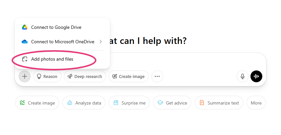Expand the More suggestions chip
Screen dimensions: 281x135
[x=256, y=103]
